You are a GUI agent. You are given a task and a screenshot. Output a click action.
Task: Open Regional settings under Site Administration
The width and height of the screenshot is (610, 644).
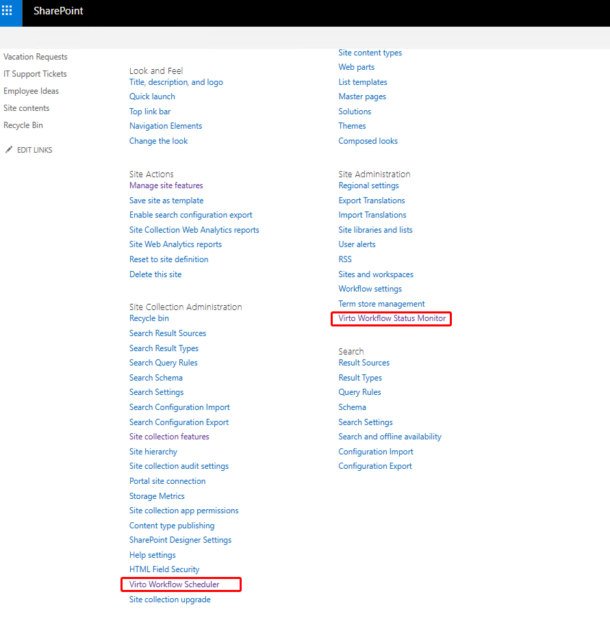[368, 185]
